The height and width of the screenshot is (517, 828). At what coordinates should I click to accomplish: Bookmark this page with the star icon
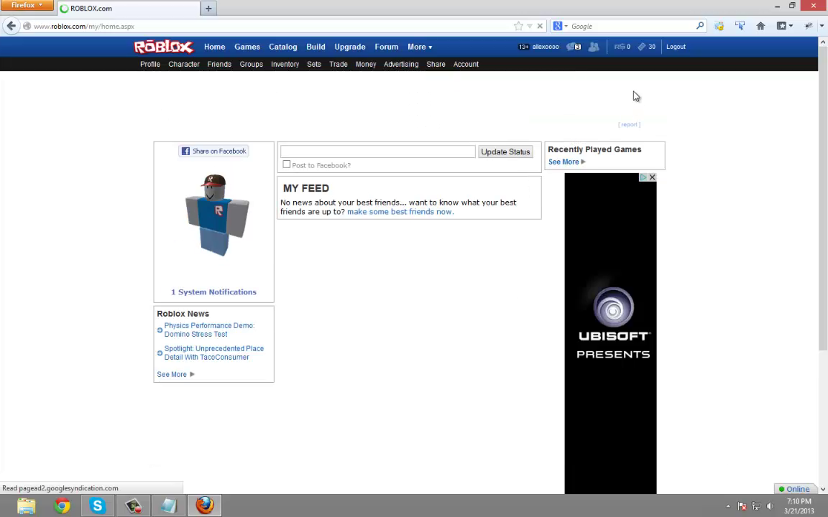518,26
